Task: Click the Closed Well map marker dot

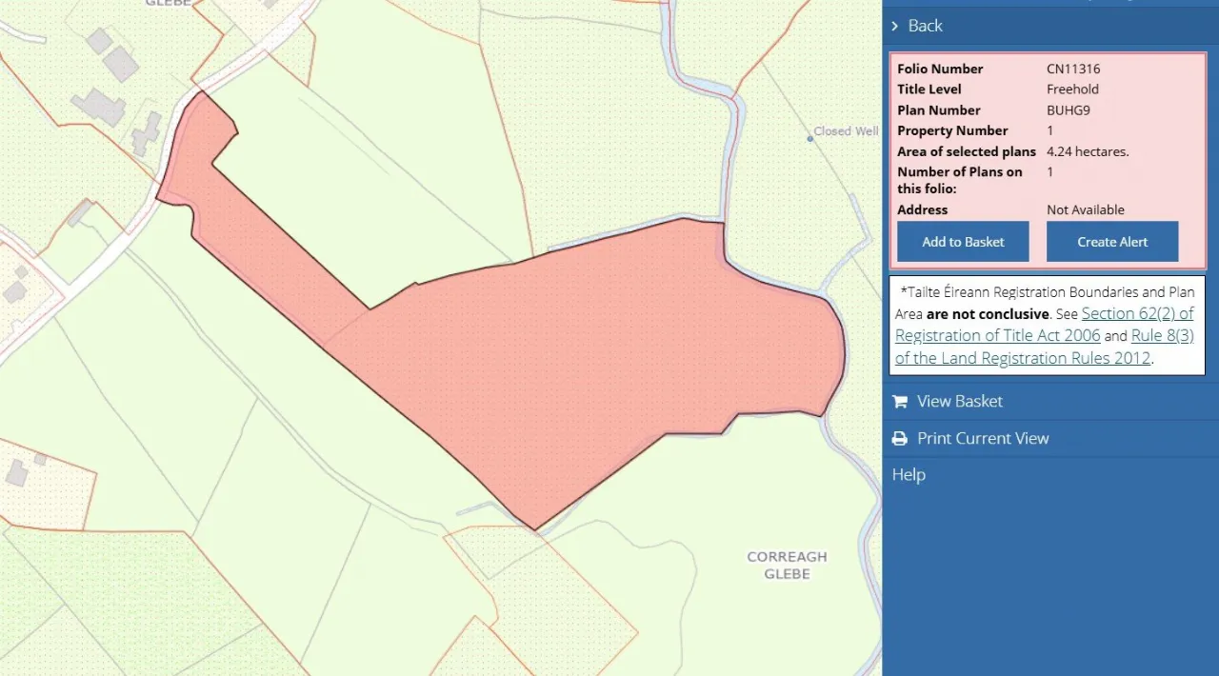Action: click(810, 138)
